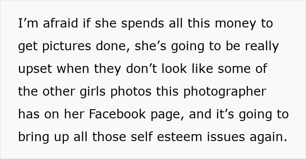The width and height of the screenshot is (306, 159).
Task: Click the word "Facebook" in fifth line
Action: pos(117,114)
